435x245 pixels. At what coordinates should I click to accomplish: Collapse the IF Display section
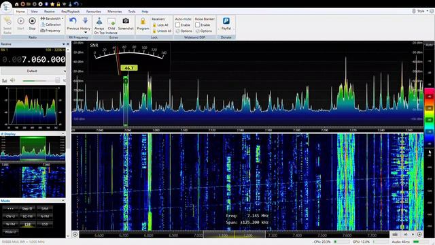pyautogui.click(x=63, y=133)
